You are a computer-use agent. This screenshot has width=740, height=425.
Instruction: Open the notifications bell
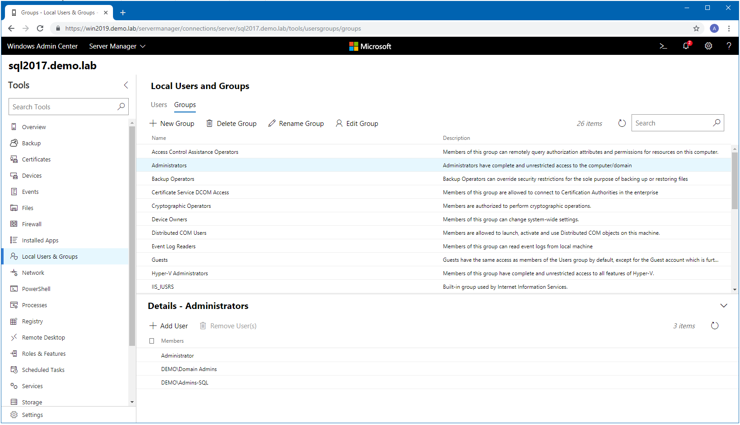click(686, 46)
